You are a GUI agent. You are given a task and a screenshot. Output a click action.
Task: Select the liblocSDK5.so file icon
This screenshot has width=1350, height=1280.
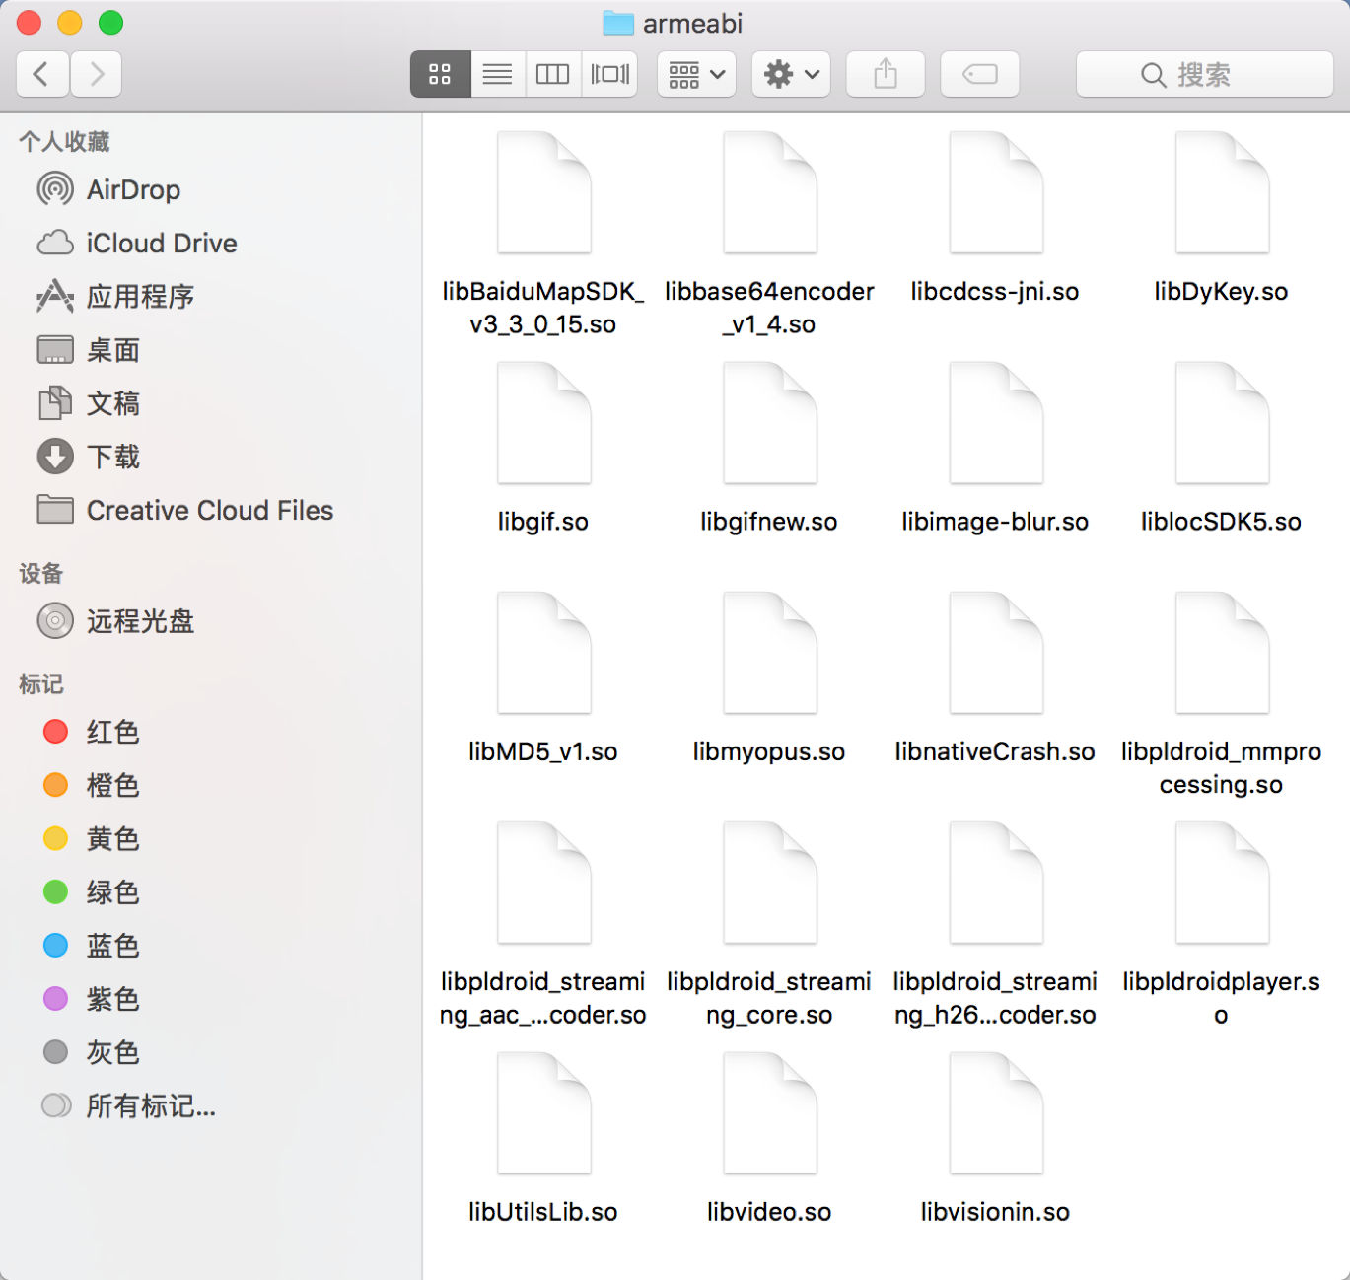tap(1222, 422)
